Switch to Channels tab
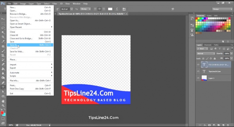 click(x=208, y=45)
